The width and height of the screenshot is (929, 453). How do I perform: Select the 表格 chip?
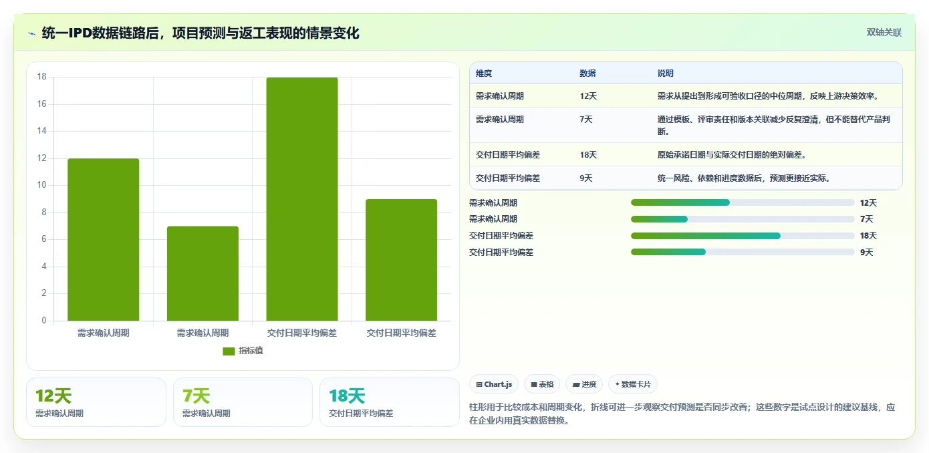coord(542,384)
